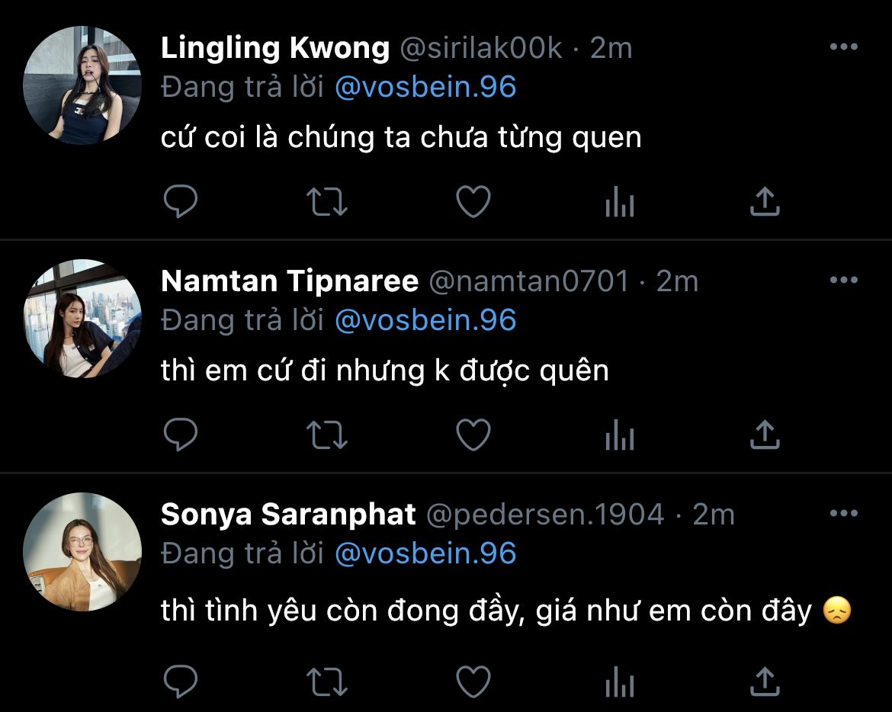Viewport: 892px width, 712px height.
Task: Visit Sonya Saranphat's profile name
Action: pyautogui.click(x=288, y=515)
